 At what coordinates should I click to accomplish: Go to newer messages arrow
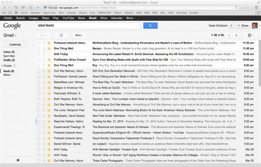coord(229,35)
